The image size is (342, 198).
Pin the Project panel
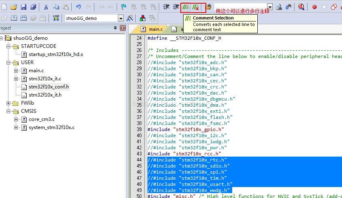click(115, 28)
